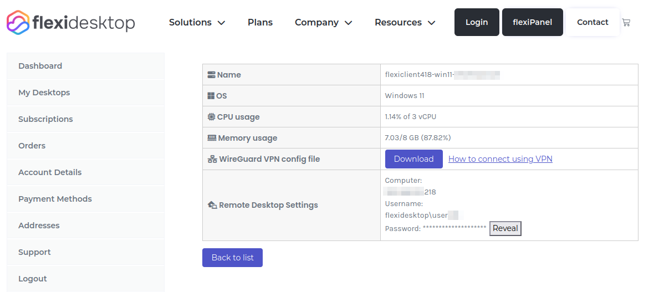Open the shopping cart icon

(626, 23)
